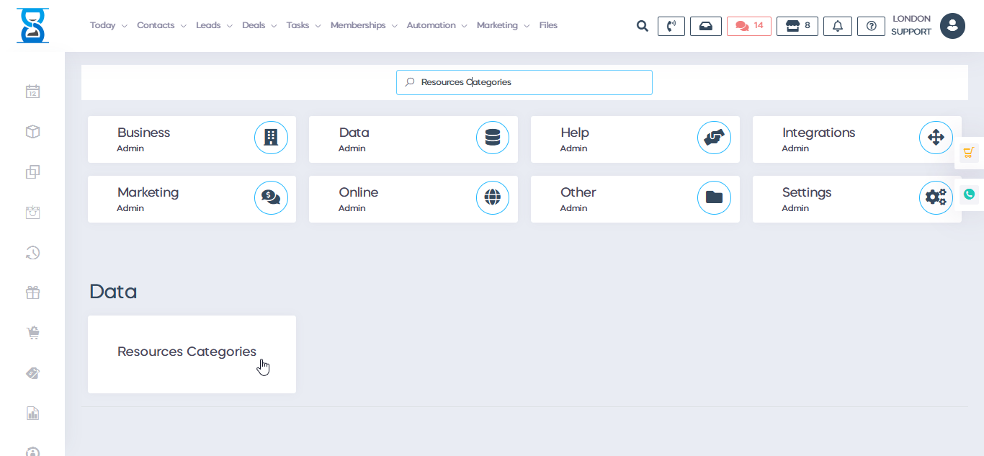Expand the Contacts dropdown
Image resolution: width=984 pixels, height=456 pixels.
coord(156,24)
